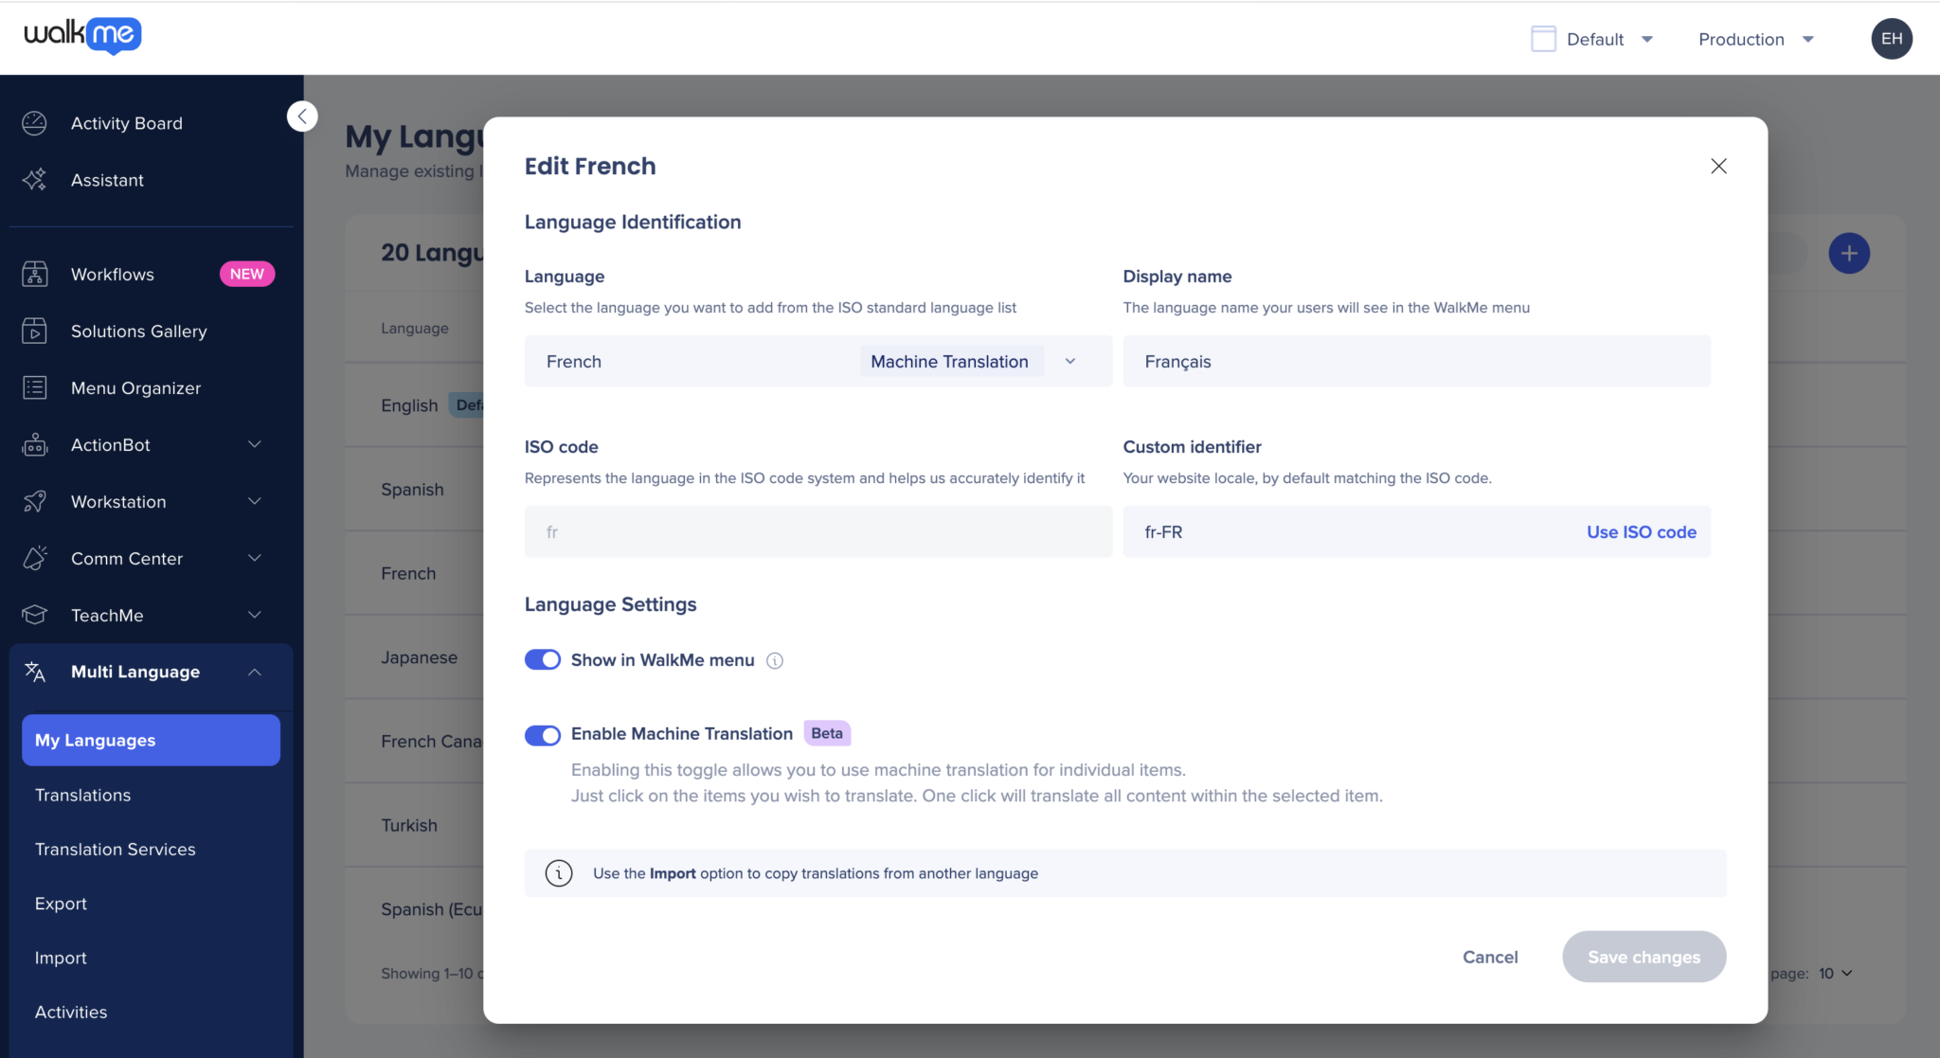Image resolution: width=1940 pixels, height=1058 pixels.
Task: Open the Translation Services page
Action: point(116,849)
